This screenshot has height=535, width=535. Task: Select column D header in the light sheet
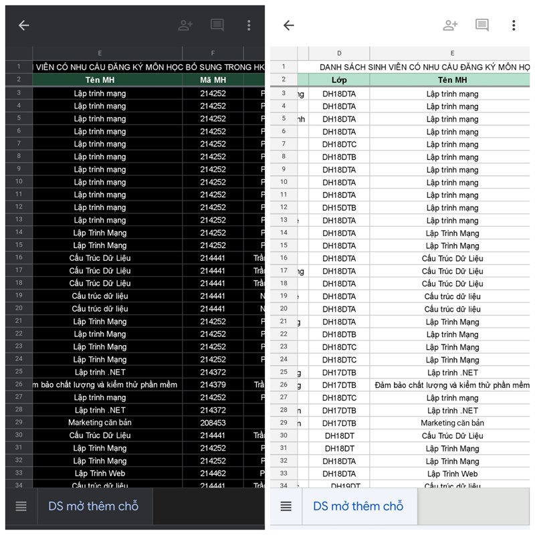(x=339, y=53)
